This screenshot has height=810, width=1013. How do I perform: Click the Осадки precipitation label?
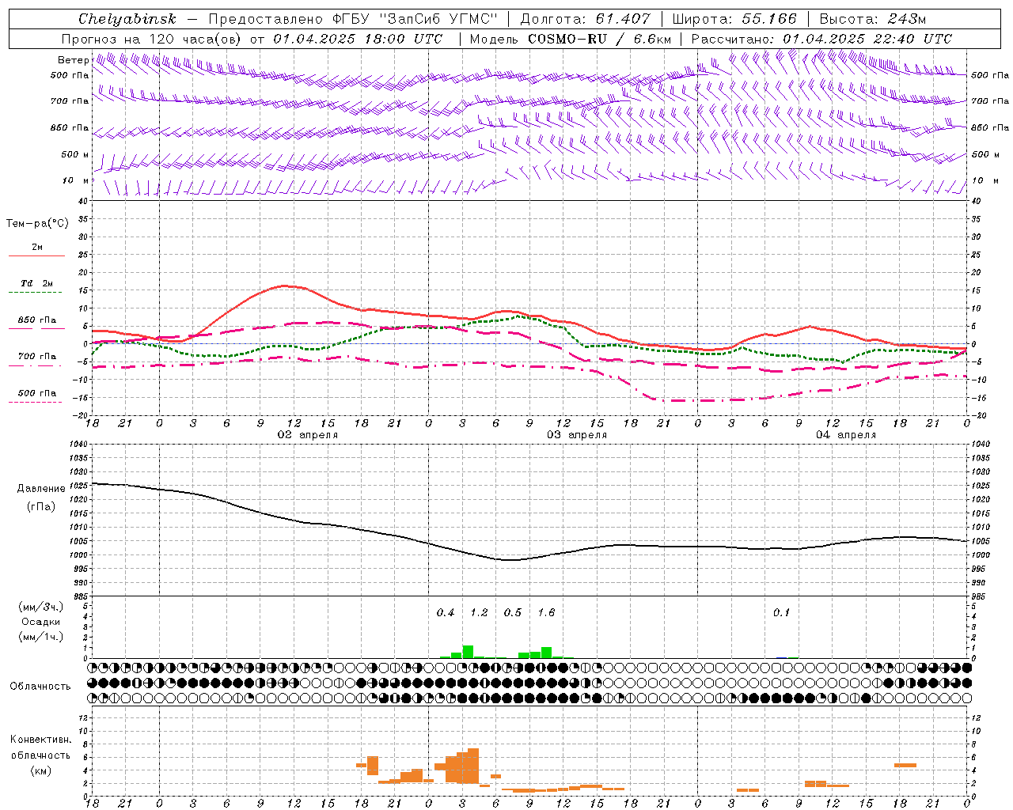click(x=41, y=623)
